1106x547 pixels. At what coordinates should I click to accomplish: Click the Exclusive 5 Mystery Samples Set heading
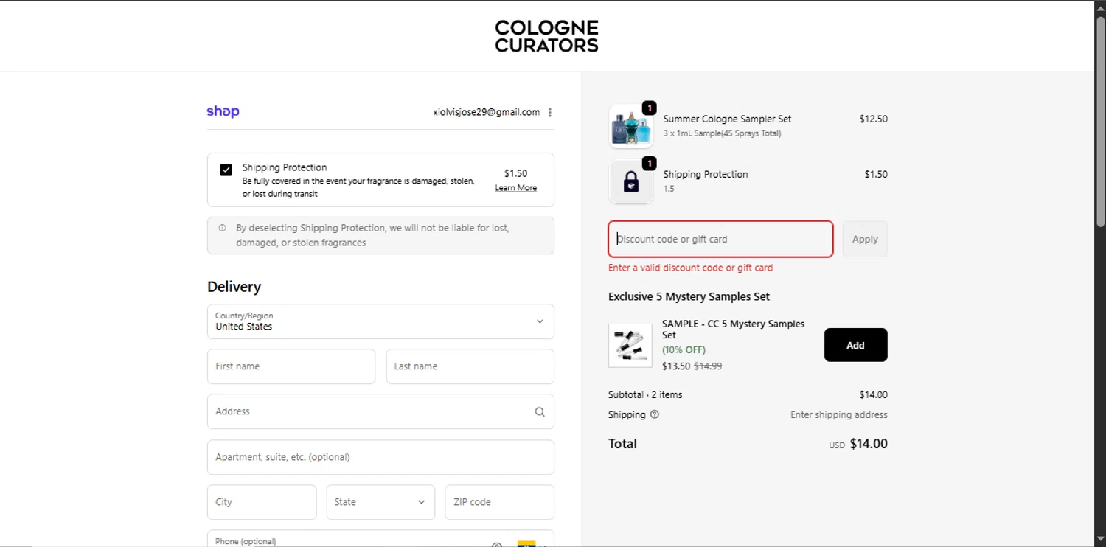(689, 297)
